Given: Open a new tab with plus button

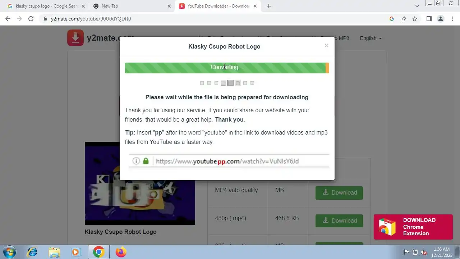Looking at the screenshot, I should tap(269, 6).
